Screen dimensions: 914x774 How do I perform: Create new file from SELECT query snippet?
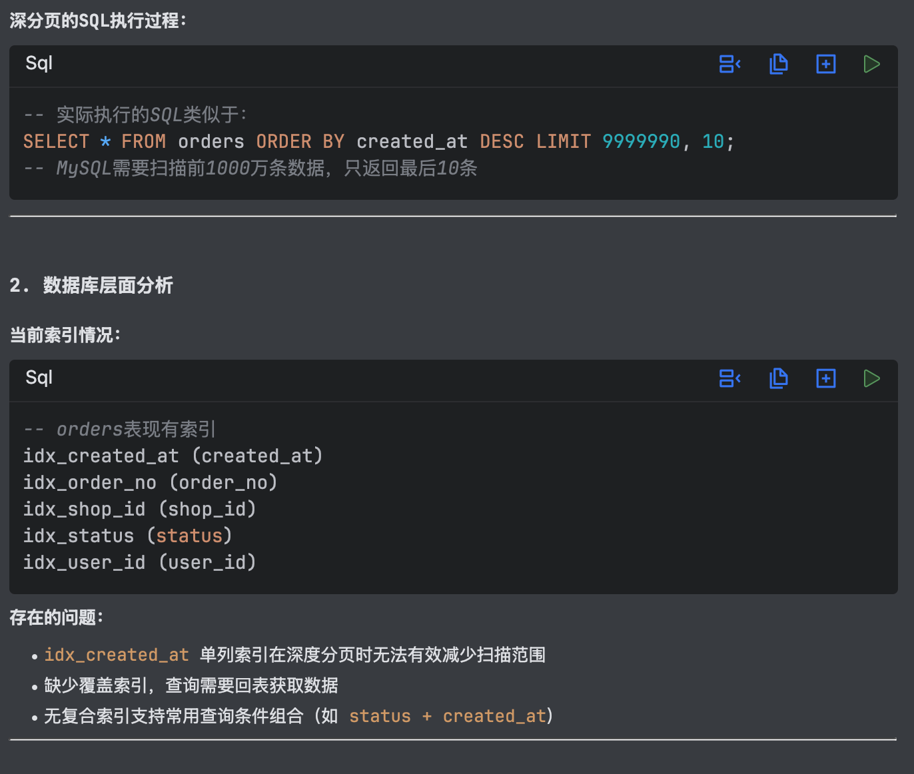pos(825,64)
